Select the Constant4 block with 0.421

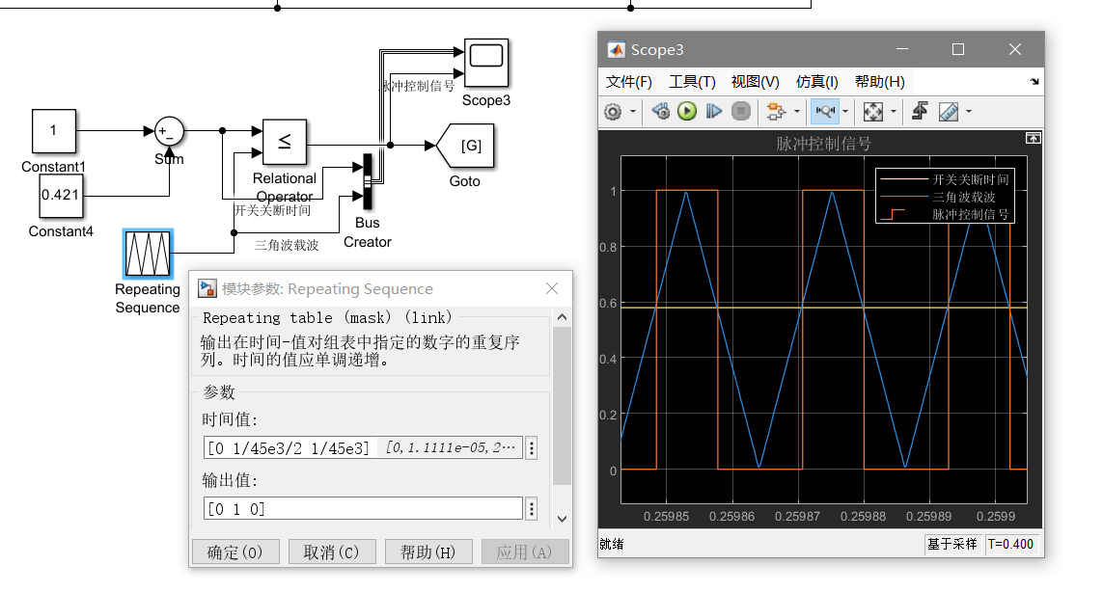tap(61, 196)
